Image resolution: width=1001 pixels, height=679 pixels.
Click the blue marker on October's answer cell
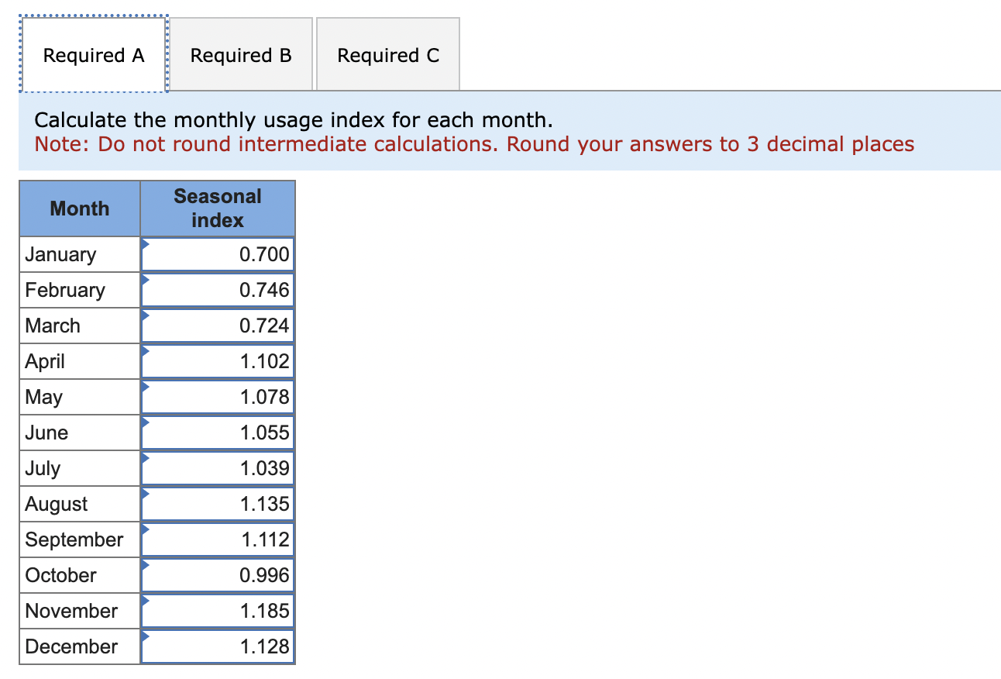pyautogui.click(x=144, y=567)
